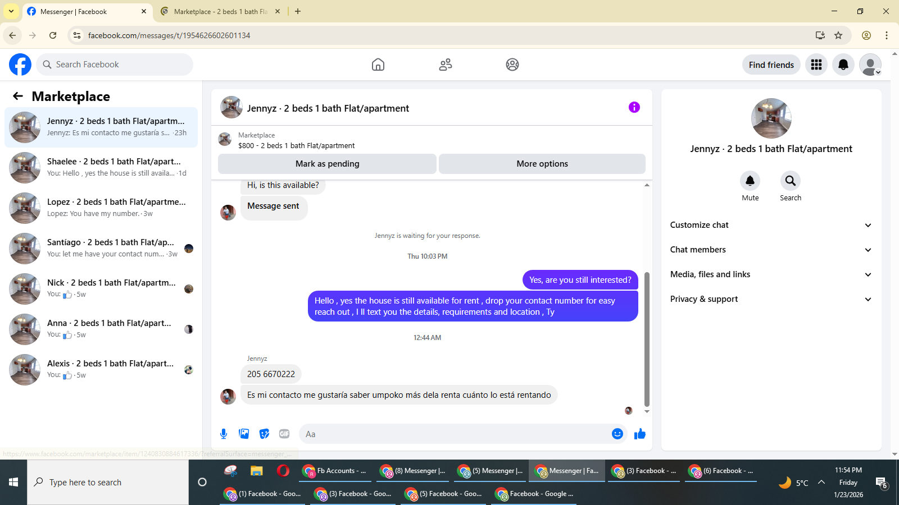Click More options button
Image resolution: width=899 pixels, height=505 pixels.
coord(542,164)
